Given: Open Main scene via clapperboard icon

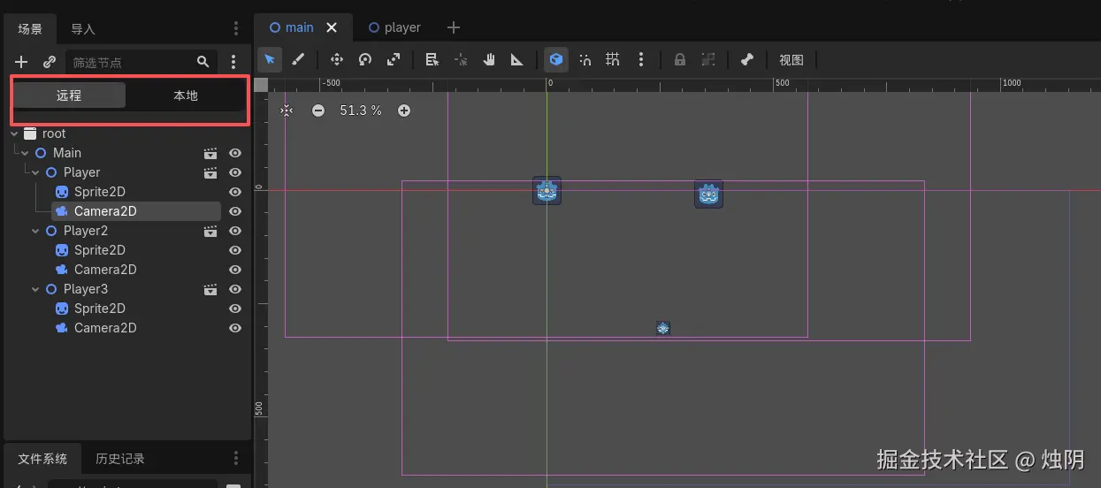Looking at the screenshot, I should coord(210,153).
